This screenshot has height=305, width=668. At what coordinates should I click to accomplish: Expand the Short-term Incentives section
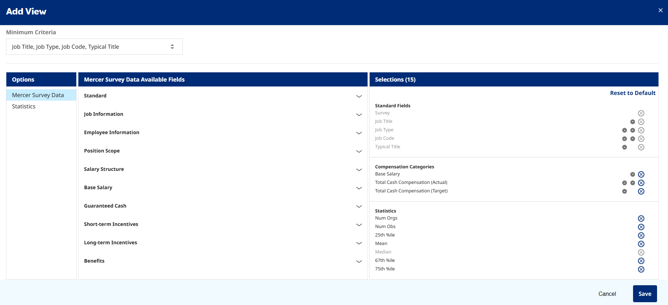(x=223, y=225)
